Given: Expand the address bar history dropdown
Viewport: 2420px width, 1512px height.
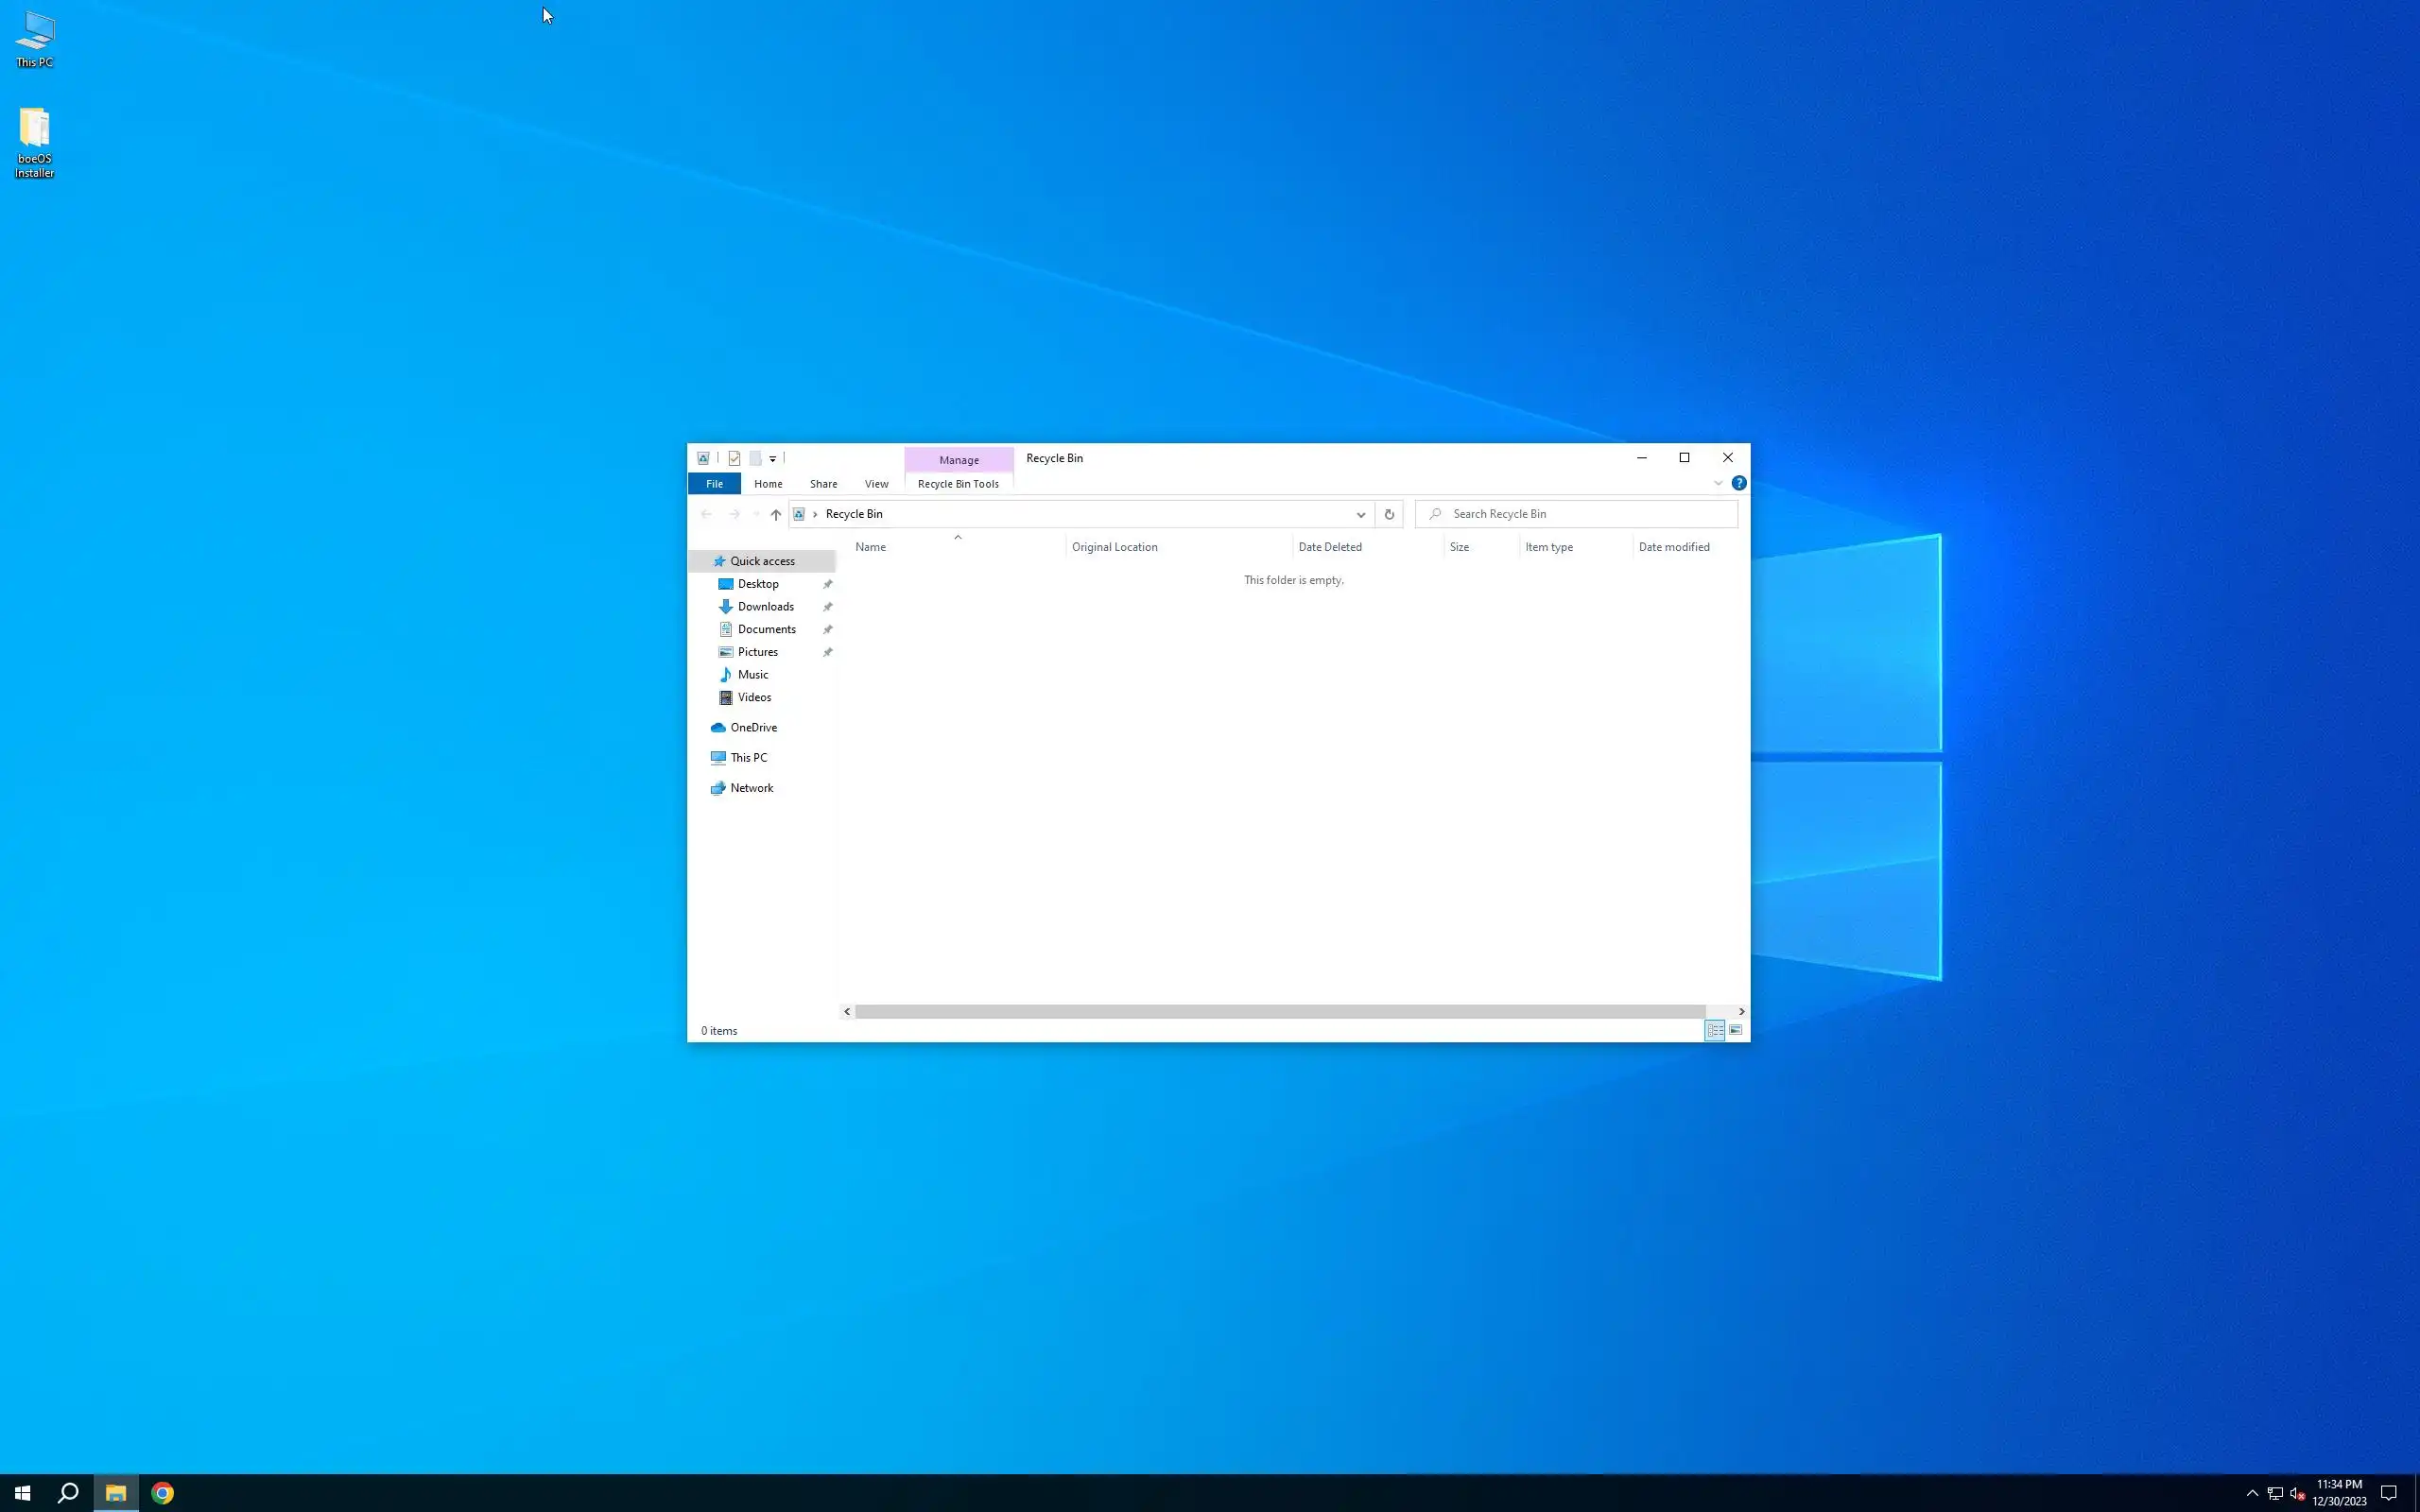Looking at the screenshot, I should tap(1360, 514).
